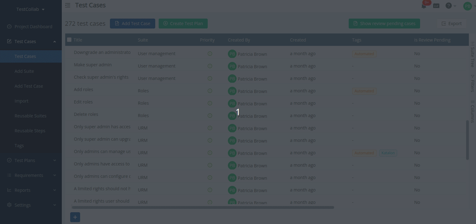Open the Filters side panel

(472, 83)
